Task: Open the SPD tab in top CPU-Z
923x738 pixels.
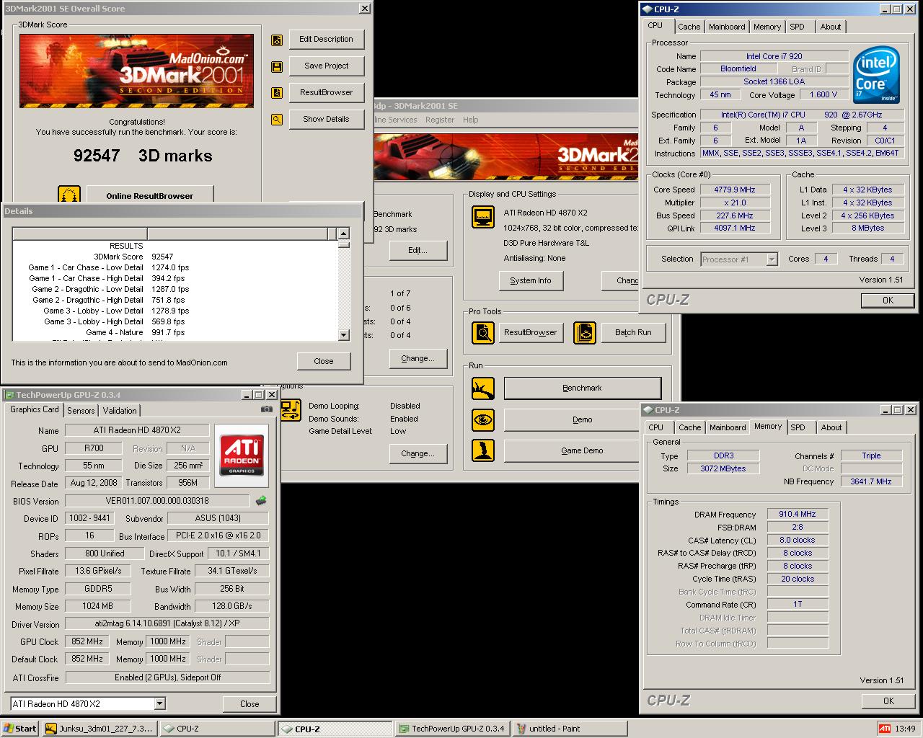Action: [x=797, y=27]
